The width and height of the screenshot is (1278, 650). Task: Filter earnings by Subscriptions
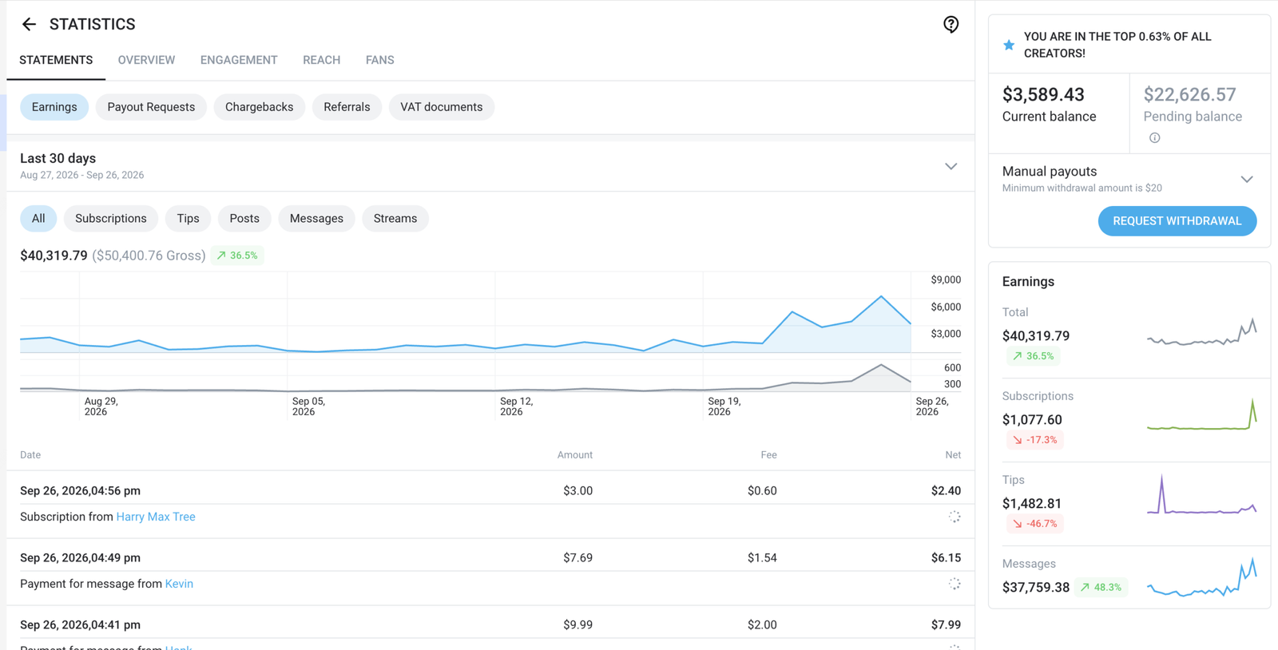[x=111, y=218]
